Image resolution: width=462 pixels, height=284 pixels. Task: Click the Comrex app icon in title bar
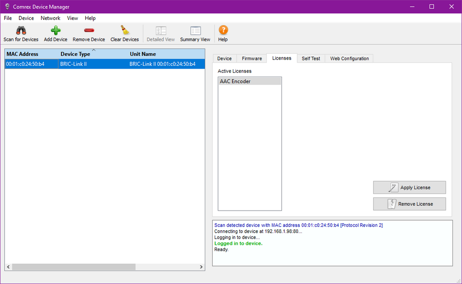pyautogui.click(x=7, y=6)
